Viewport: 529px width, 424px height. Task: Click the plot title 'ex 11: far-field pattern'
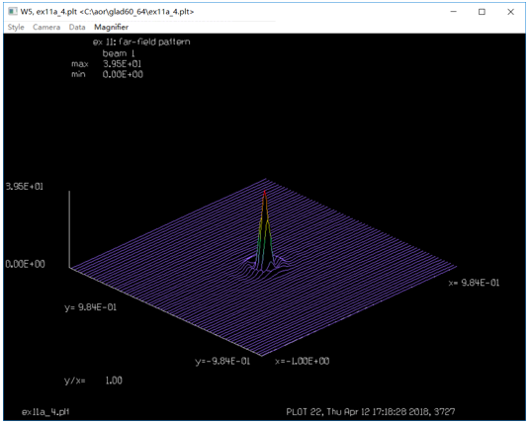pyautogui.click(x=141, y=42)
